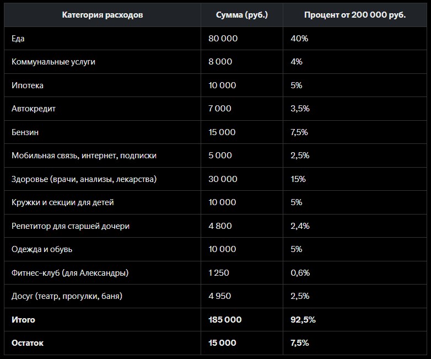Image resolution: width=431 pixels, height=359 pixels.
Task: Click the 'Автокредит' row label
Action: [34, 109]
